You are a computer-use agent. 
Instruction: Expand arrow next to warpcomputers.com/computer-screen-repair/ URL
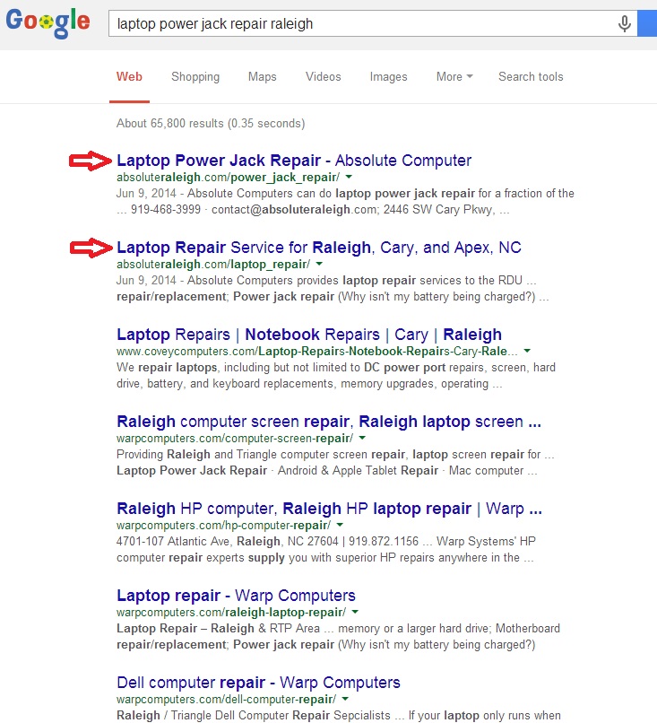362,438
